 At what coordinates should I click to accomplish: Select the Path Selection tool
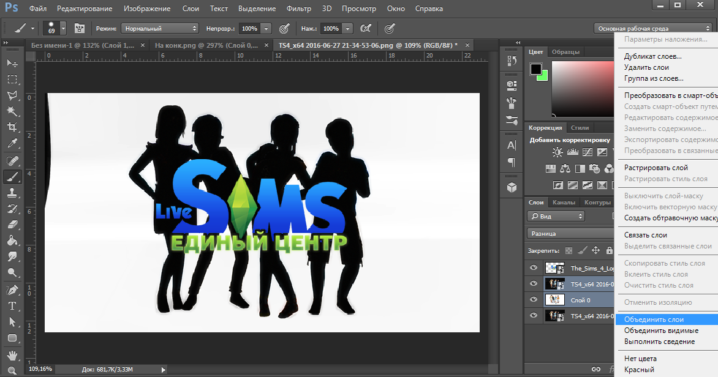pos(12,322)
